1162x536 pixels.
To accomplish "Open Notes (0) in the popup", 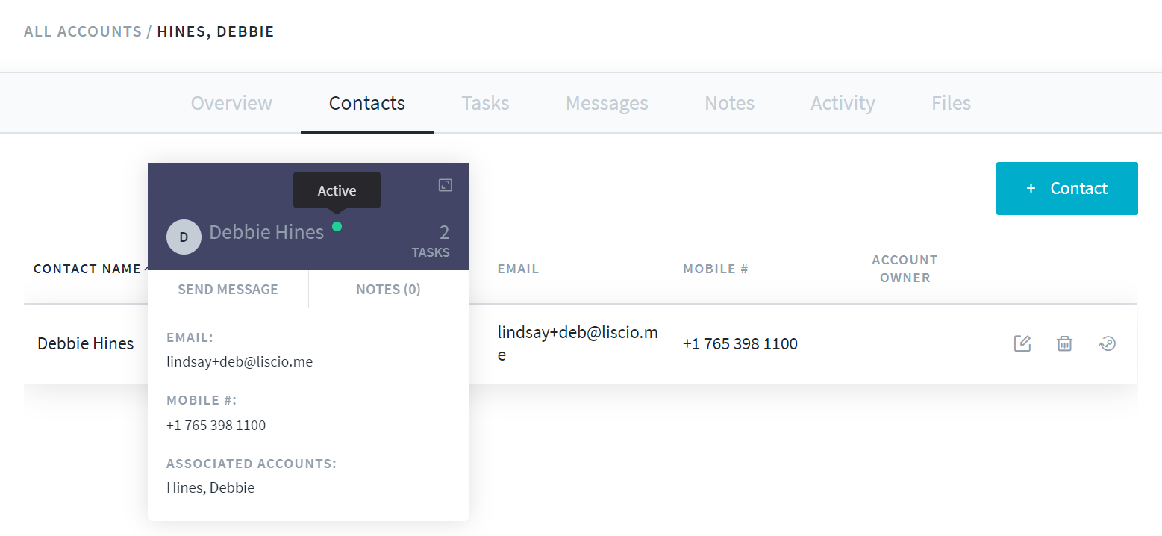I will pyautogui.click(x=388, y=290).
